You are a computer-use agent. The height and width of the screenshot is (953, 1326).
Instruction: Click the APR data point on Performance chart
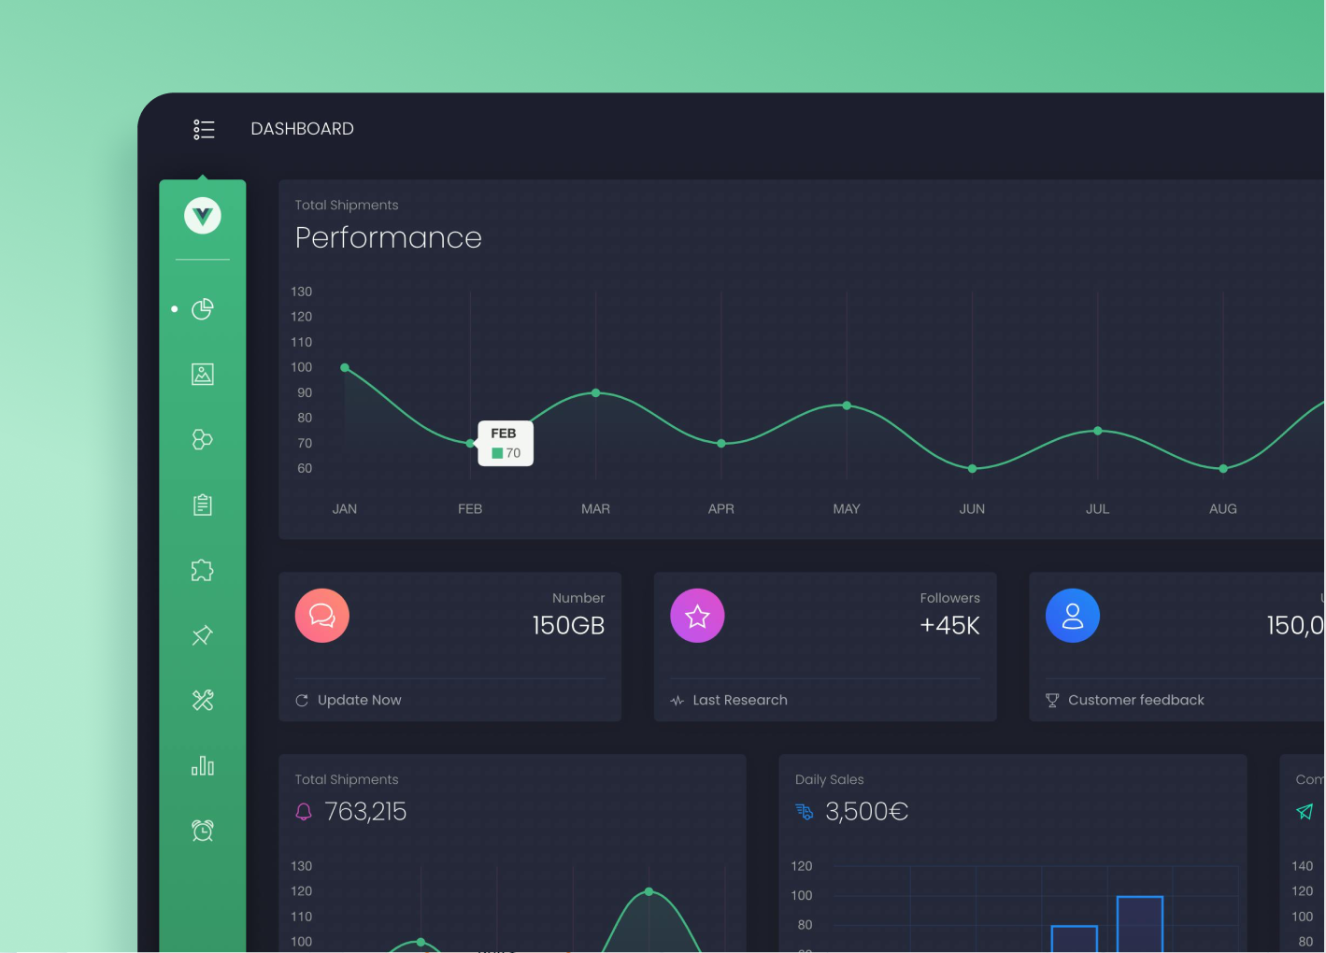721,444
